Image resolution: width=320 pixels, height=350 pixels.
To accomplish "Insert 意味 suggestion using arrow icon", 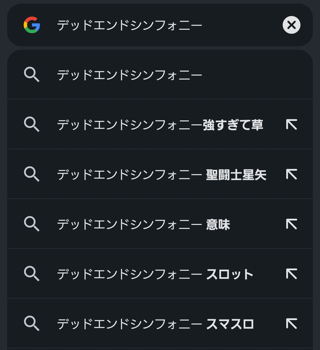I will [292, 224].
